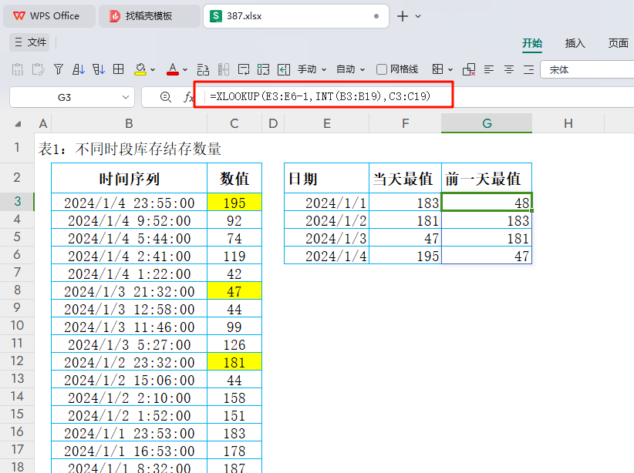Click the borders grid icon
The height and width of the screenshot is (473, 634).
pos(119,69)
